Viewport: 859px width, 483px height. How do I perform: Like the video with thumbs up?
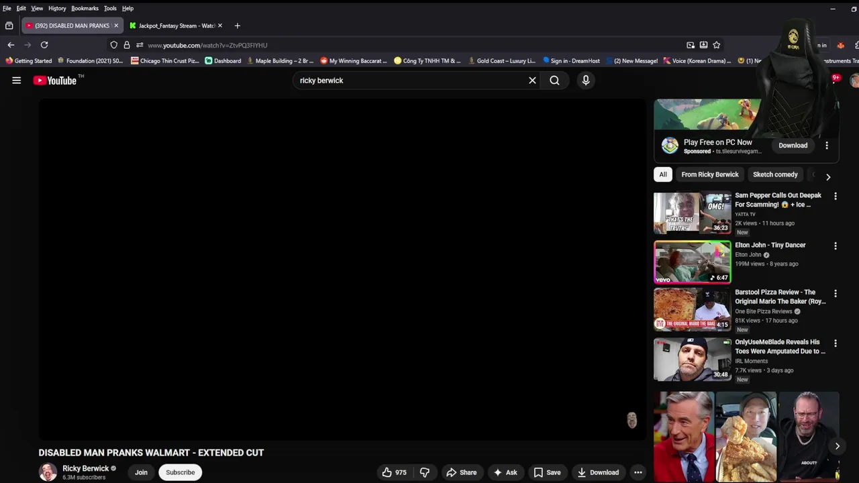(x=395, y=472)
